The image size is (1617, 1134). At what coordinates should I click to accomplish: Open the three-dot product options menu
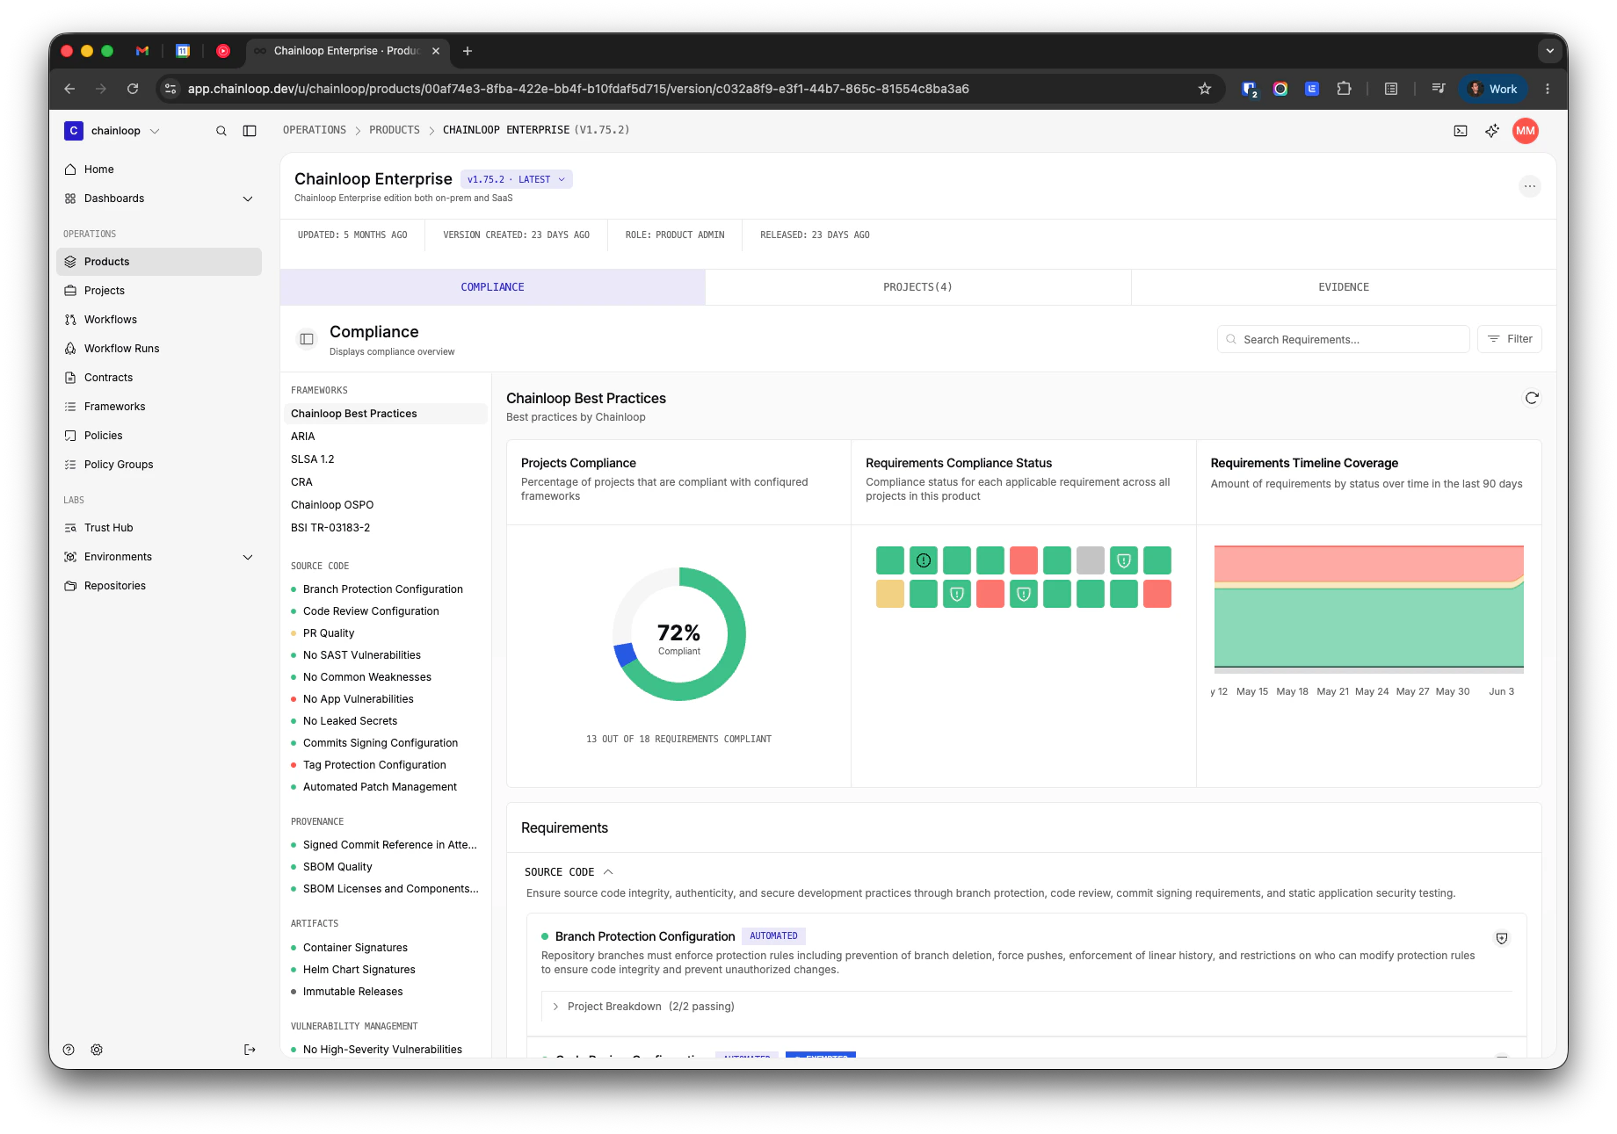point(1530,186)
